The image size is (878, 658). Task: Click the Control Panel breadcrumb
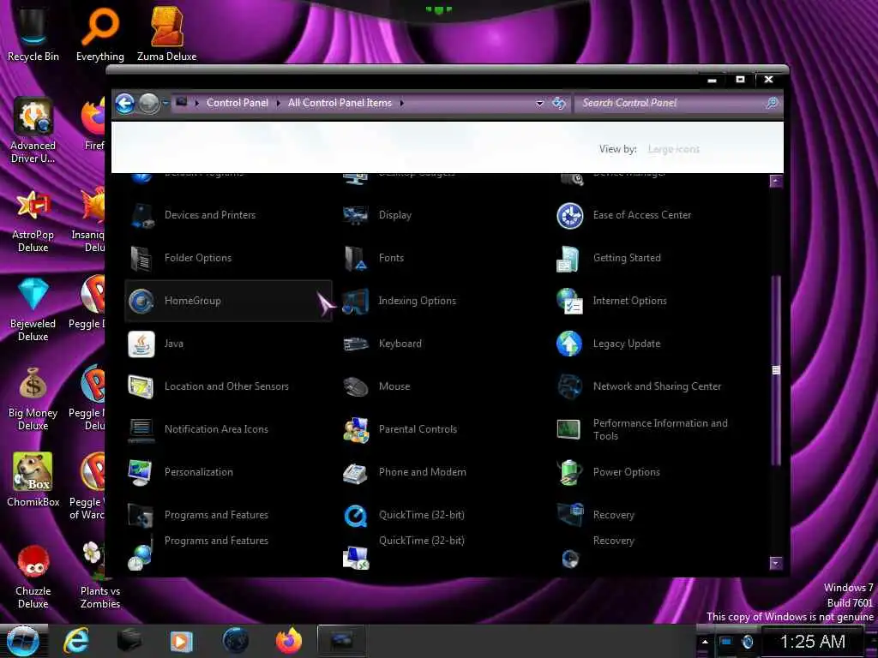[238, 103]
